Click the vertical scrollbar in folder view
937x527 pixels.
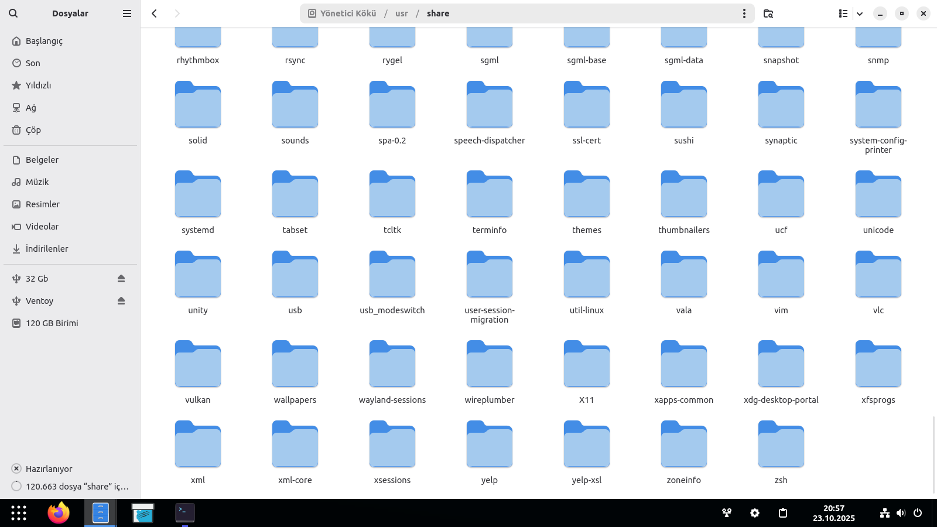pyautogui.click(x=933, y=454)
